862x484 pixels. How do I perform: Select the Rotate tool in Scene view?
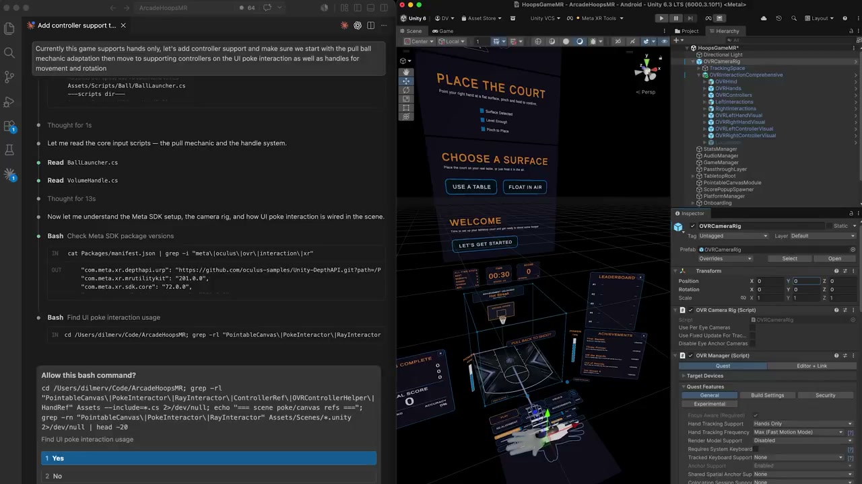coord(405,90)
